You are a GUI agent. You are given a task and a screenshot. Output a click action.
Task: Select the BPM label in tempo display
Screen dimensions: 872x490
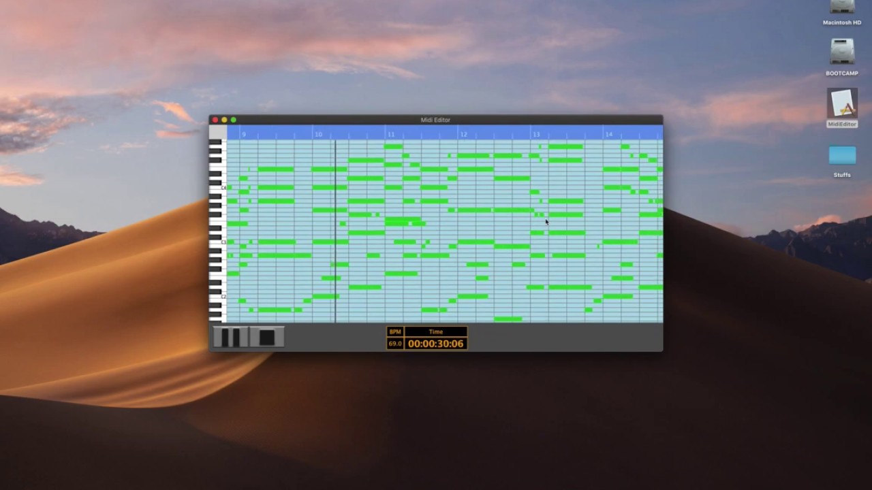pyautogui.click(x=395, y=332)
